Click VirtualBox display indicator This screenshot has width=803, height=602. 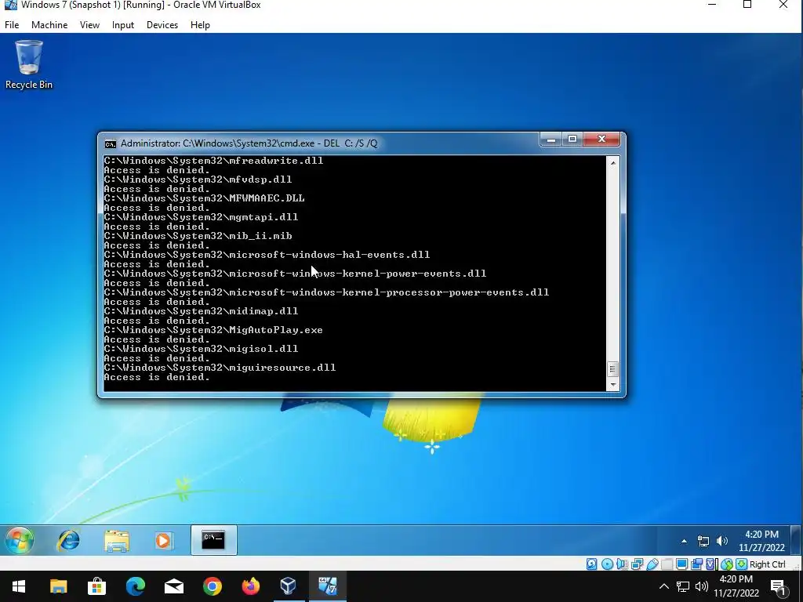point(681,564)
